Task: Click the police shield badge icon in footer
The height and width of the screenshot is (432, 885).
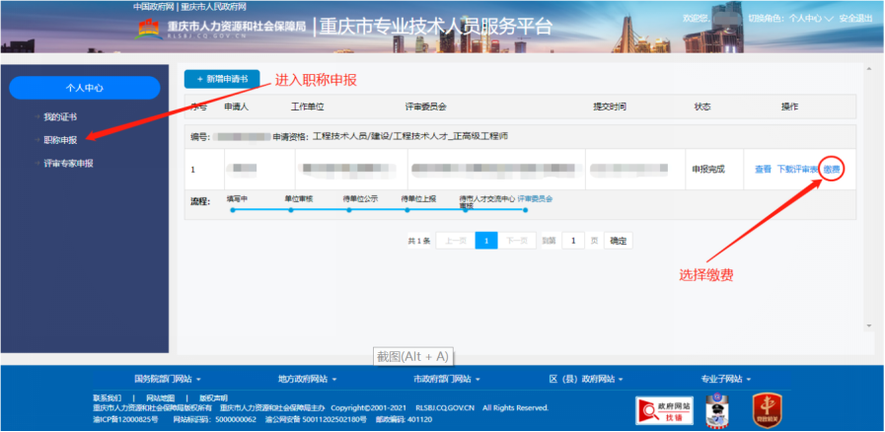Action: [718, 407]
